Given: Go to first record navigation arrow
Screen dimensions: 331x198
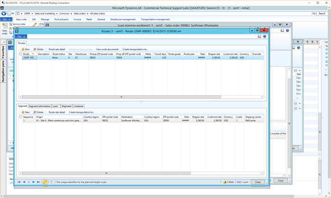Looking at the screenshot, I should (19, 182).
